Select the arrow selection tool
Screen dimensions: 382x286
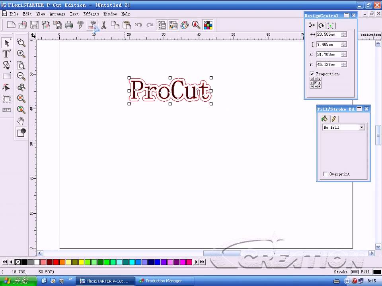click(7, 43)
